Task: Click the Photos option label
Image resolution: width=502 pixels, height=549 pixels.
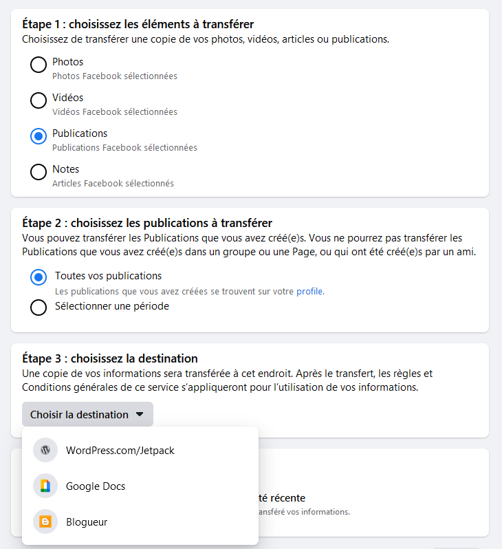Action: (x=67, y=62)
